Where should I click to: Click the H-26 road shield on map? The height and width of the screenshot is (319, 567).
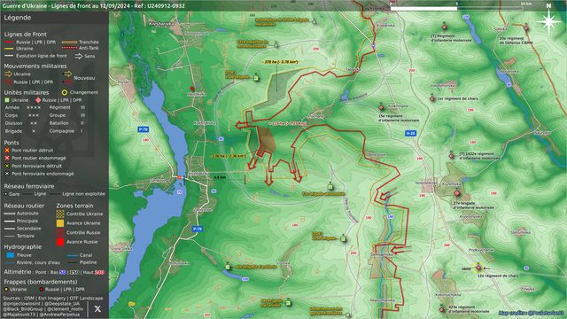410,134
